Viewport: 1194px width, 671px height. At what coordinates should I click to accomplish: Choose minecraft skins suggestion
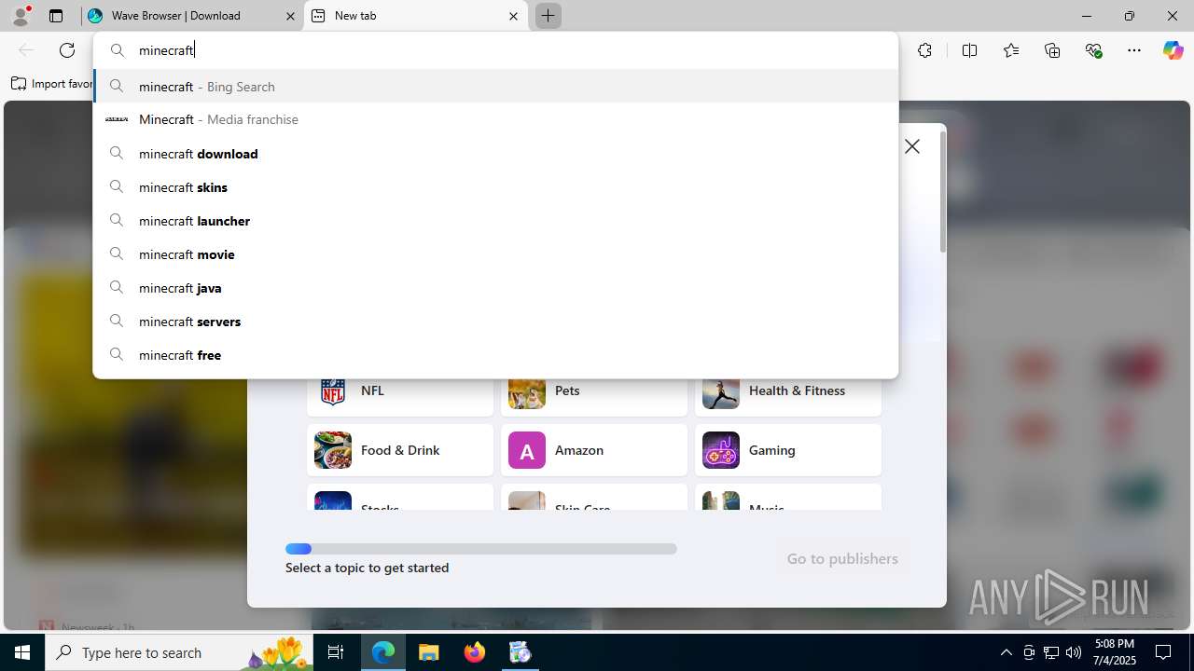click(495, 187)
